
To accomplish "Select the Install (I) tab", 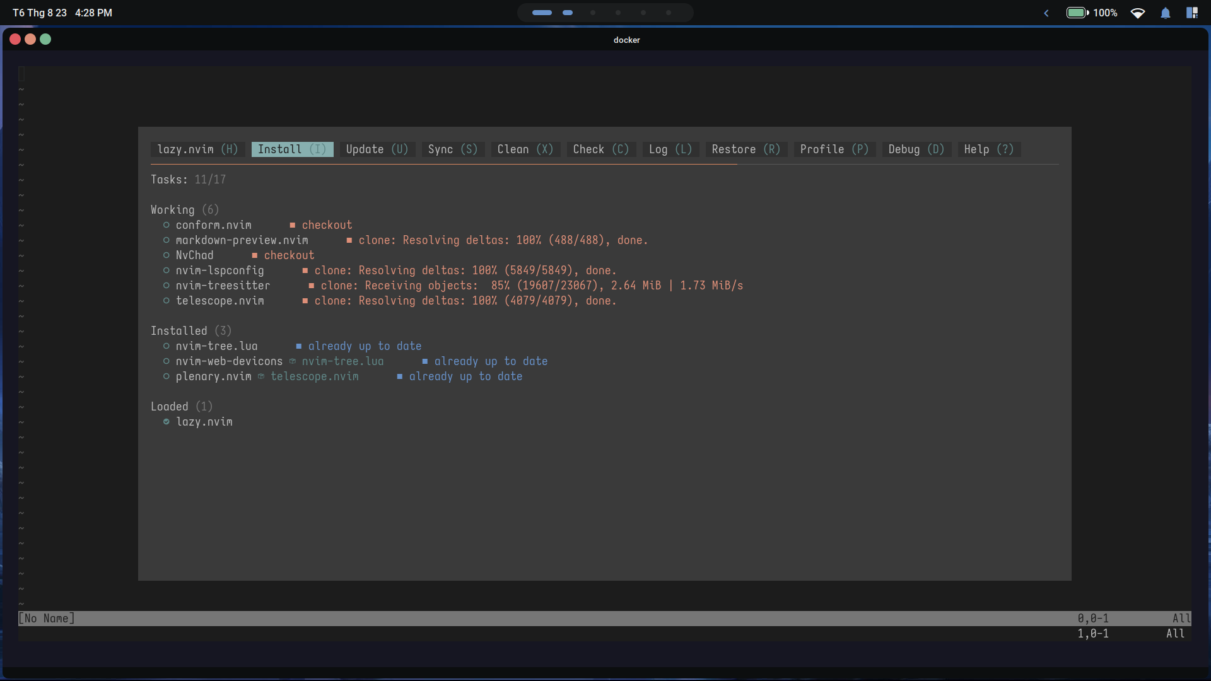I will coord(292,149).
